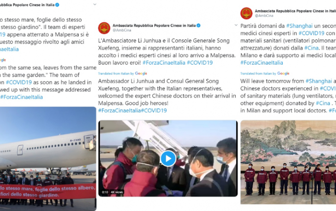Follow the #ForzaCinaeItalia hashtag after Buon lavoro eroi
Screen dimensions: 336x211
coord(164,63)
